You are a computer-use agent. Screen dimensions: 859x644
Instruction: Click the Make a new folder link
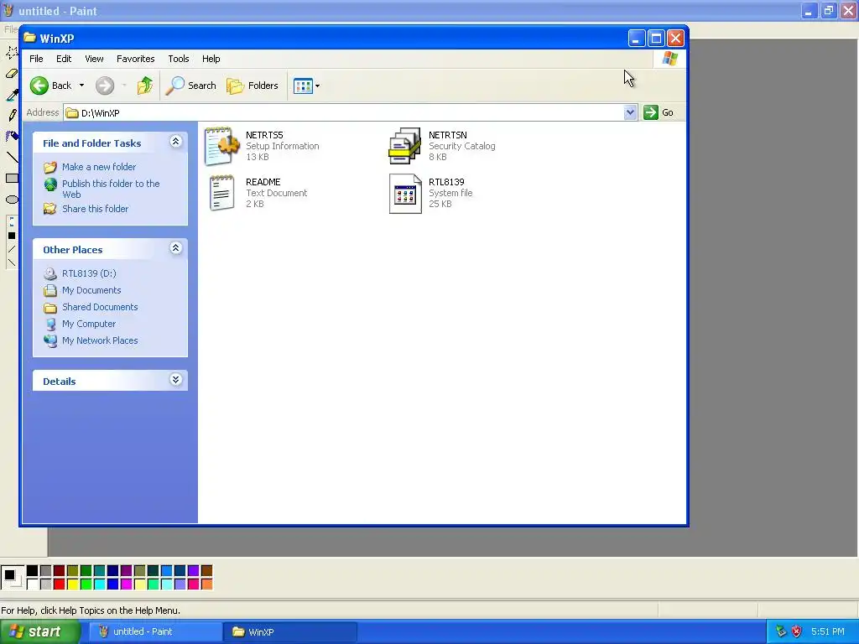tap(99, 167)
